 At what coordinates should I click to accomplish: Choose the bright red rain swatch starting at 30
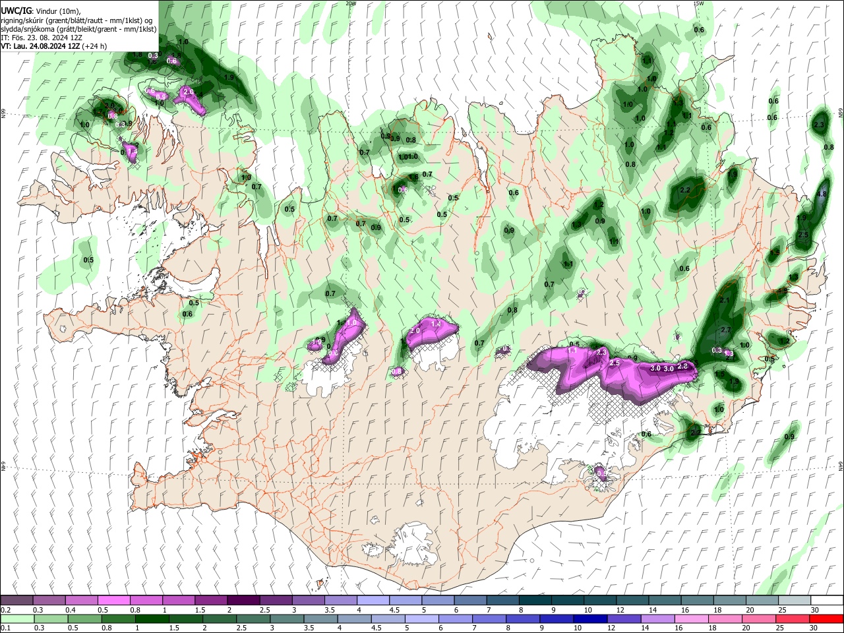click(826, 618)
